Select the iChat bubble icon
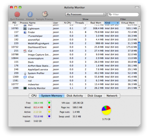This screenshot has height=138, width=149. click(x=25, y=77)
